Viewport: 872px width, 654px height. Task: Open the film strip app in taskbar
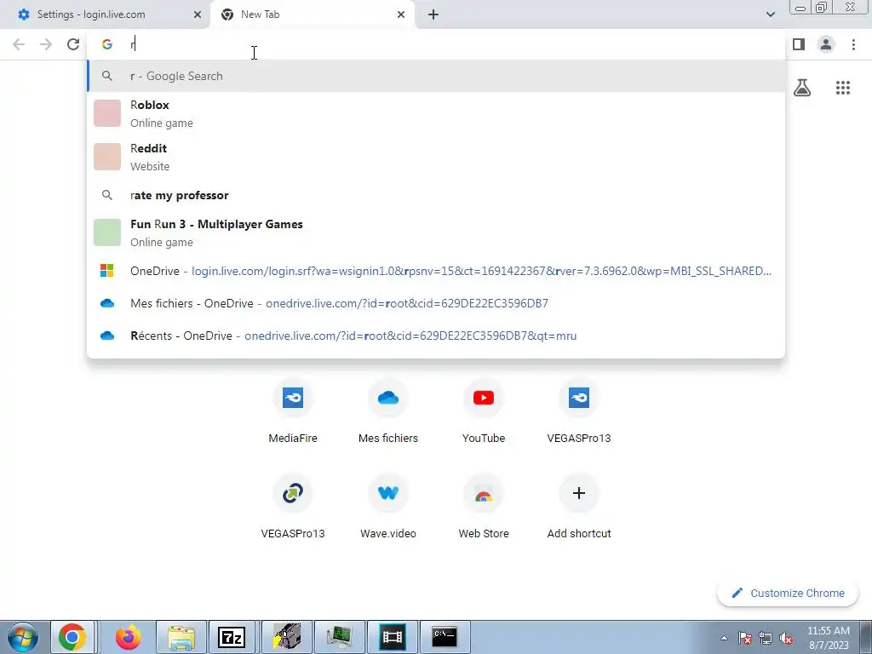pos(392,637)
